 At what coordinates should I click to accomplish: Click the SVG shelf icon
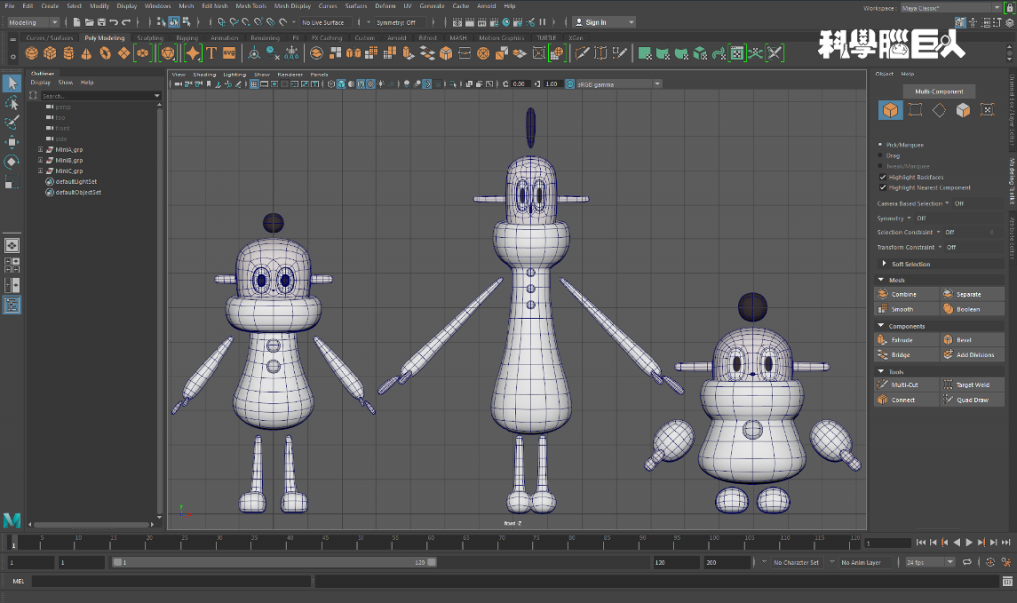(229, 53)
